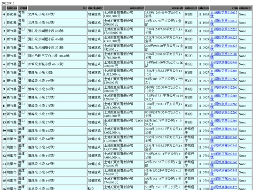Select price cell 5,760,000 元
Screen dimensions: 254x190
click(124, 56)
